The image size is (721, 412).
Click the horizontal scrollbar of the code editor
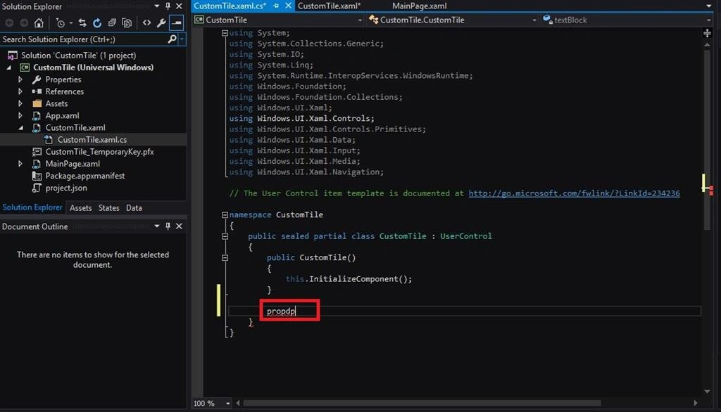[x=422, y=403]
